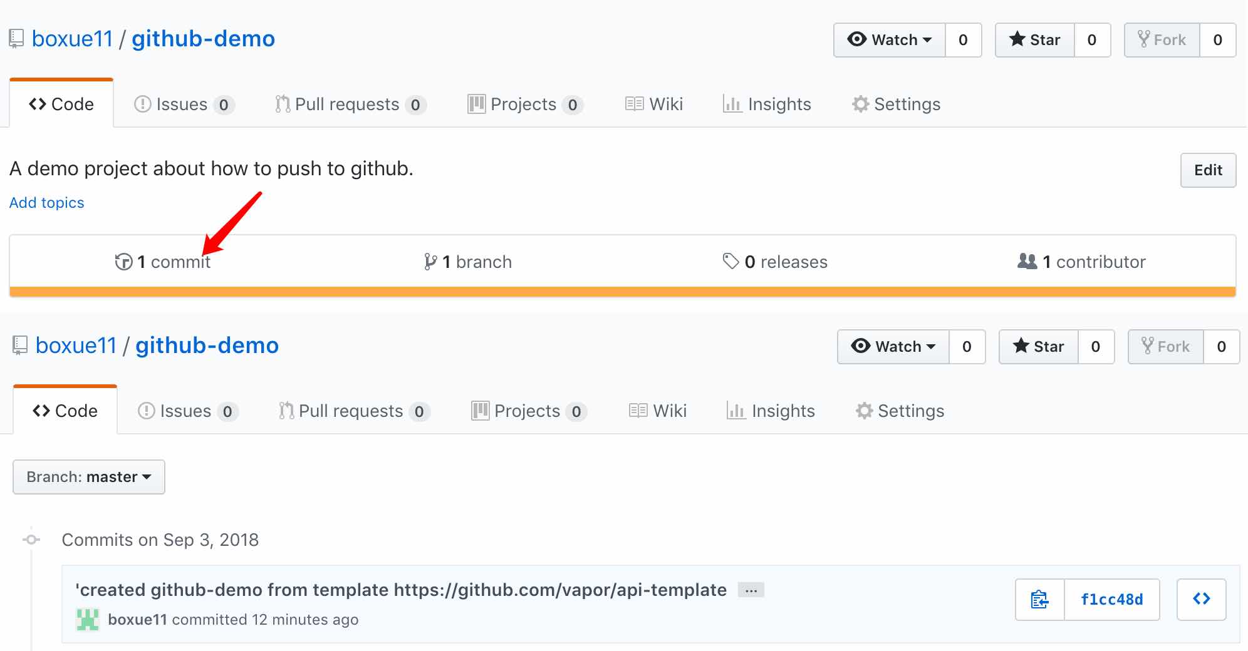Open the Projects tab in the top navigation

[525, 104]
